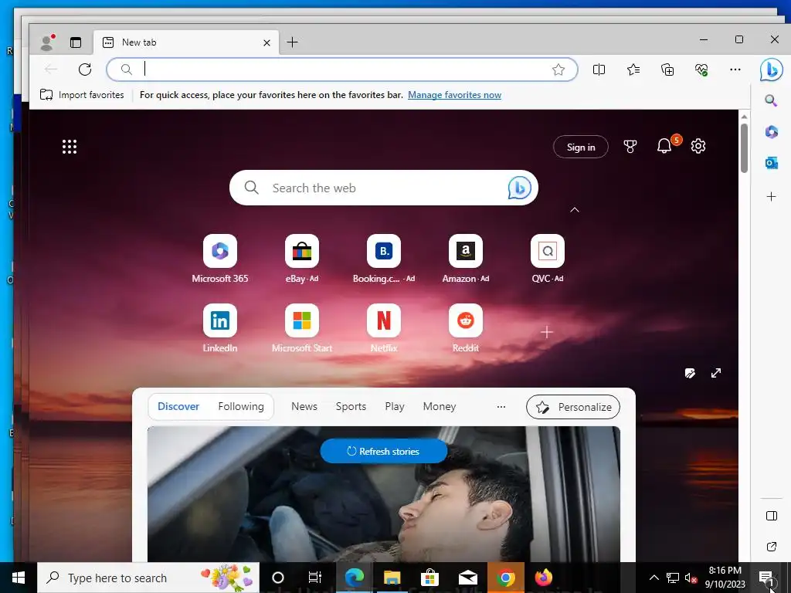Open the app launcher grid icon
The image size is (791, 593).
pyautogui.click(x=70, y=147)
